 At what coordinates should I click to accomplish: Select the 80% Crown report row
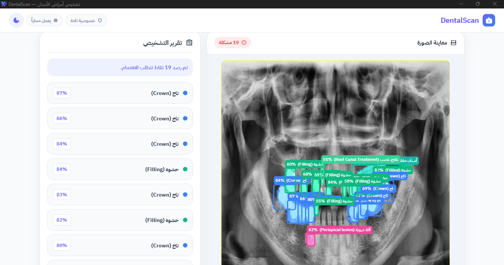pos(120,245)
